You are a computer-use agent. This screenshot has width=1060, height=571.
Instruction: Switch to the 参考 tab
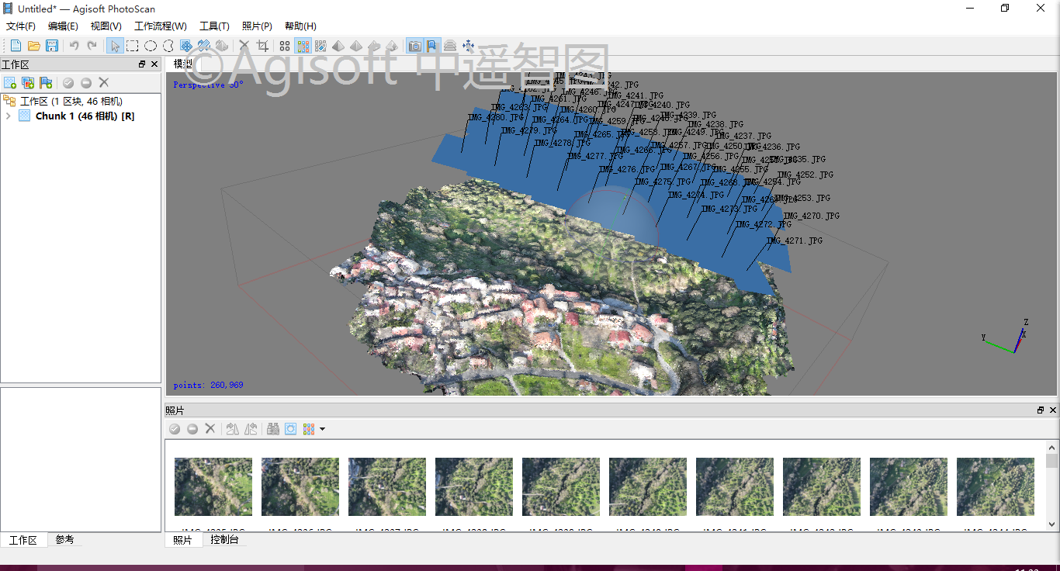[x=64, y=540]
